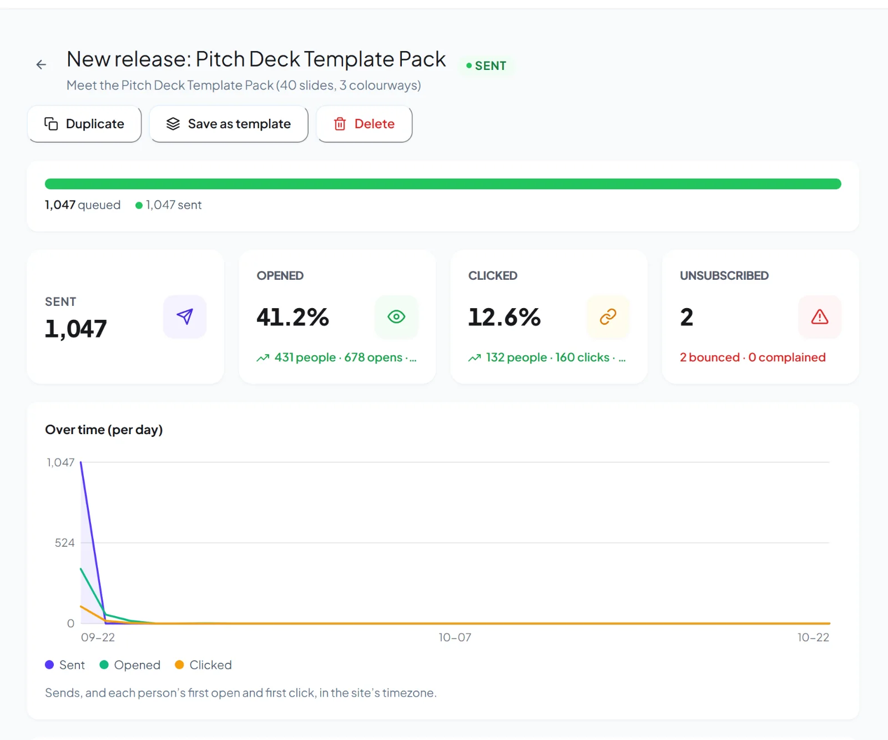Click the 10-07 date label on chart axis

(x=455, y=637)
